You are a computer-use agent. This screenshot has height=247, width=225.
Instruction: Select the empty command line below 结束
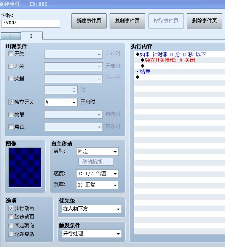click(180, 77)
